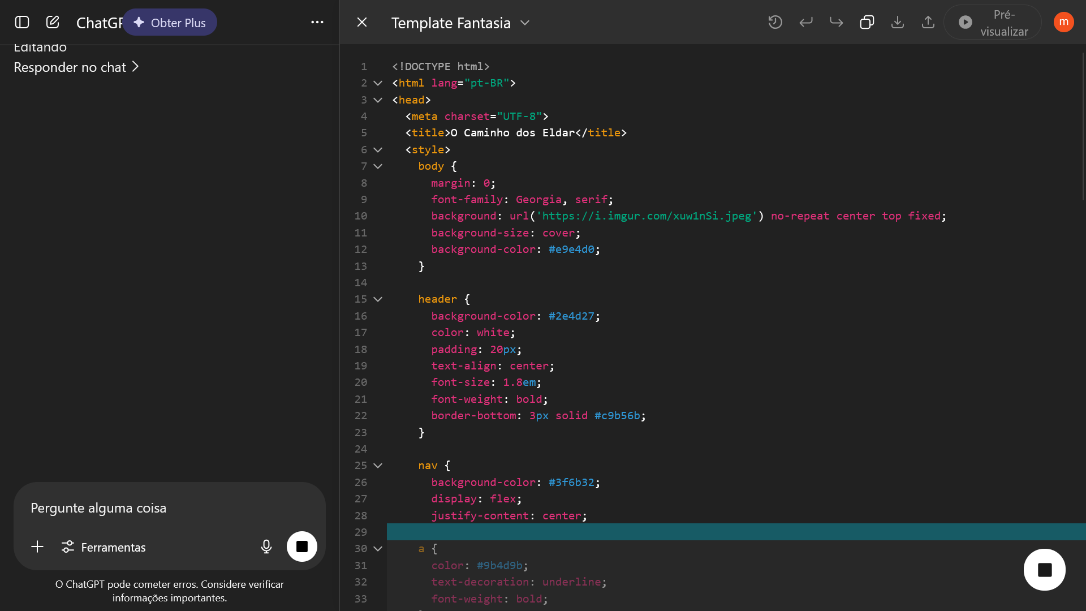Viewport: 1086px width, 611px height.
Task: Add attachment with plus icon
Action: coord(37,547)
